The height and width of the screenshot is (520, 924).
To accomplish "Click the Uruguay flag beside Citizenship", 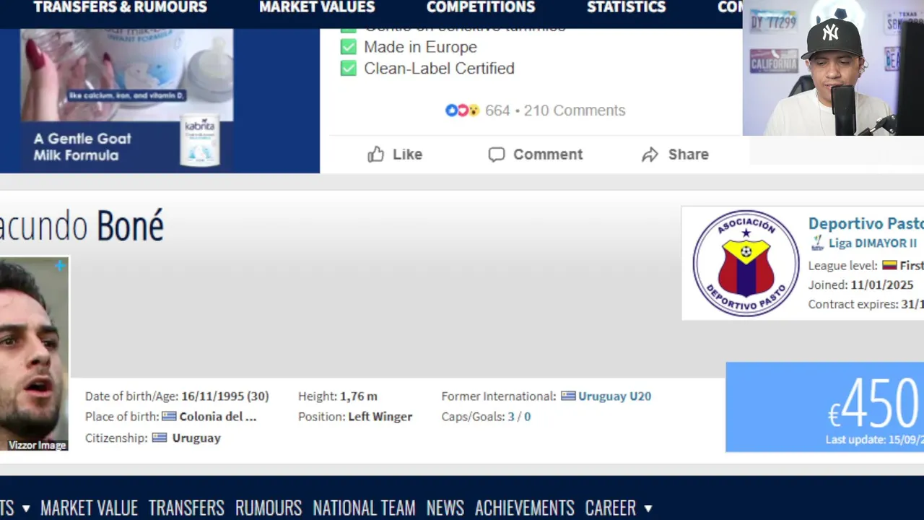I will 160,438.
